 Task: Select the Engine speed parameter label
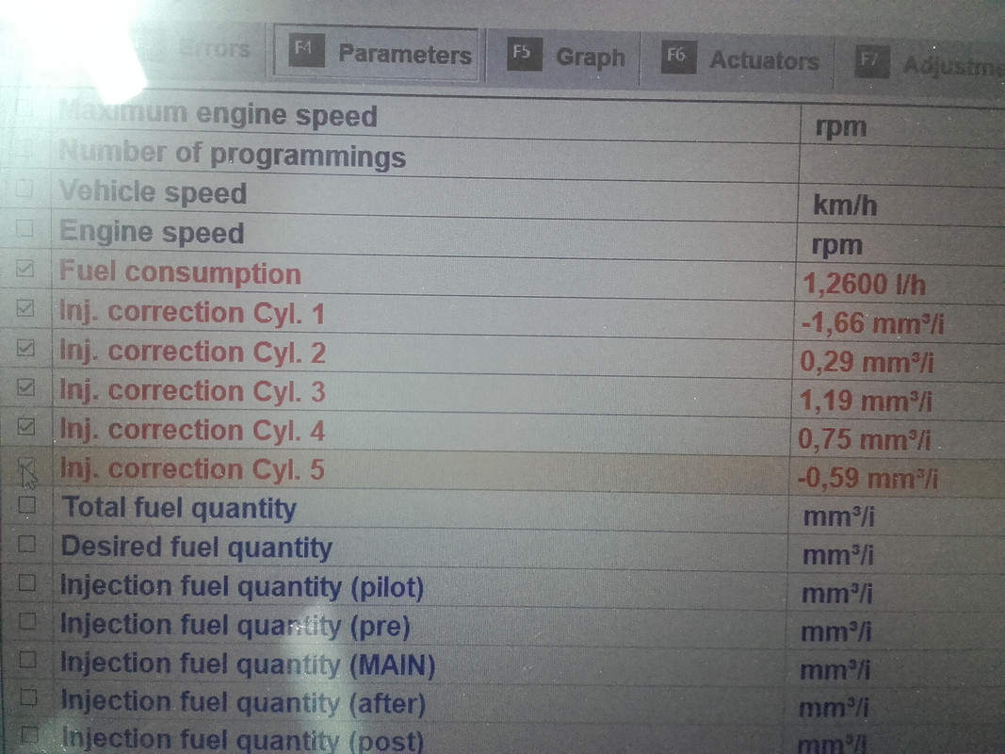tap(152, 232)
